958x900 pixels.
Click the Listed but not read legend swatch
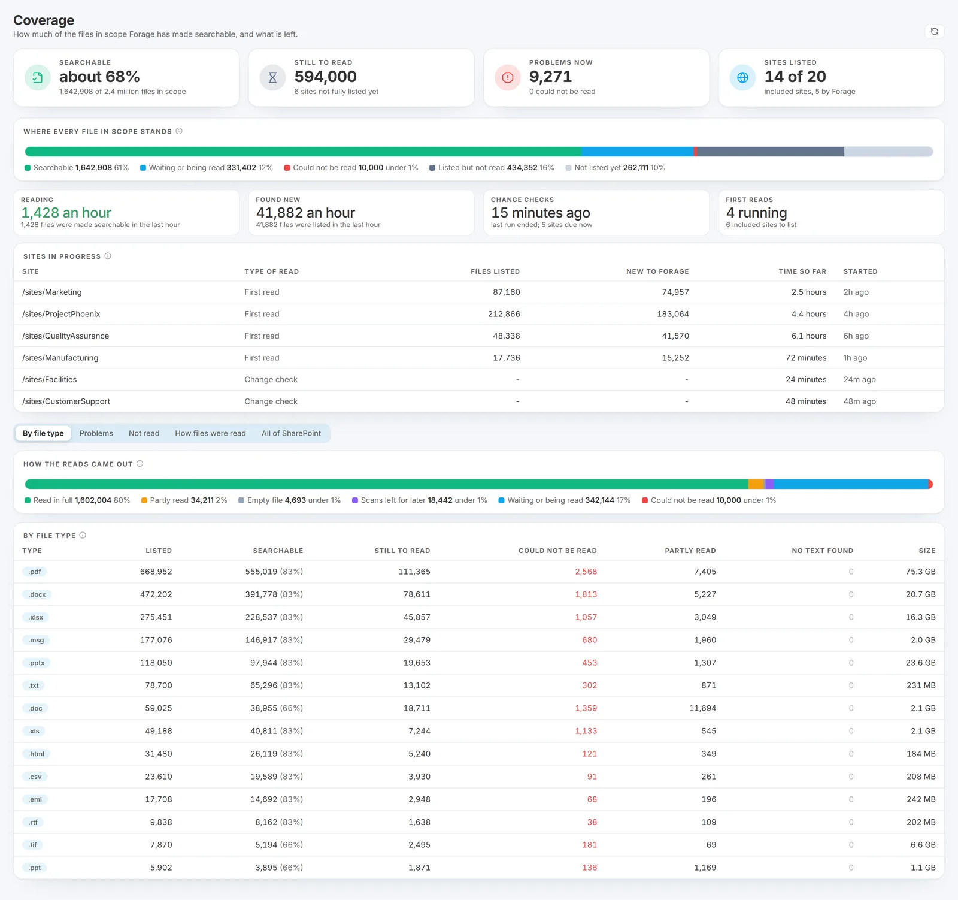point(432,168)
